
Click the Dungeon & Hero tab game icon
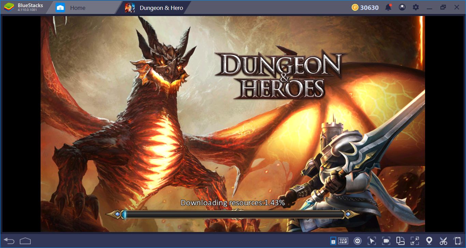tap(130, 7)
